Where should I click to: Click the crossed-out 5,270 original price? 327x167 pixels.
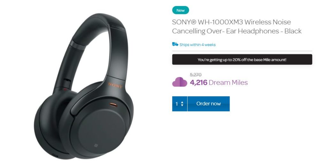tap(196, 75)
